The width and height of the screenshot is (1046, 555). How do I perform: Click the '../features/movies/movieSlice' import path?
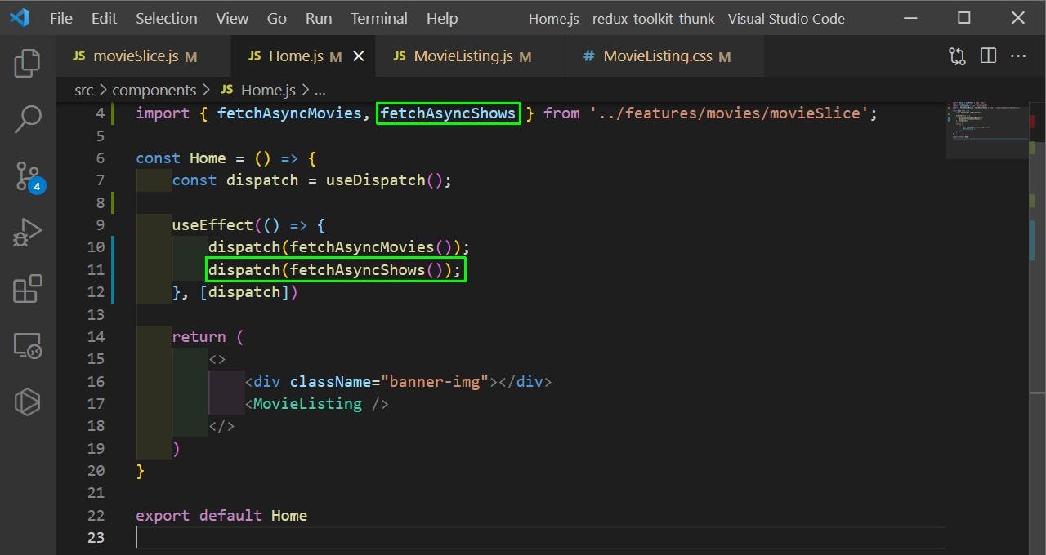(x=729, y=113)
